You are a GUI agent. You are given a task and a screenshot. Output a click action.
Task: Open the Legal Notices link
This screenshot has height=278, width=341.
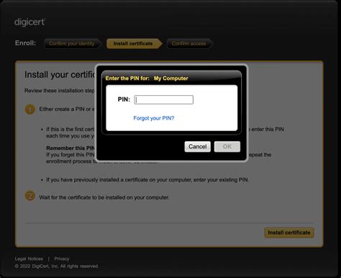tap(29, 259)
